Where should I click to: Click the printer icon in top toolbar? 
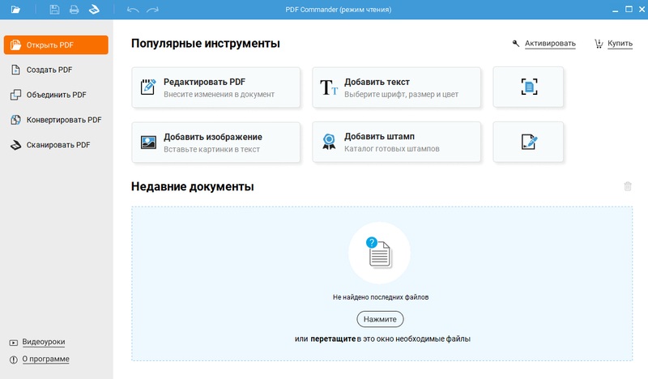[x=74, y=10]
